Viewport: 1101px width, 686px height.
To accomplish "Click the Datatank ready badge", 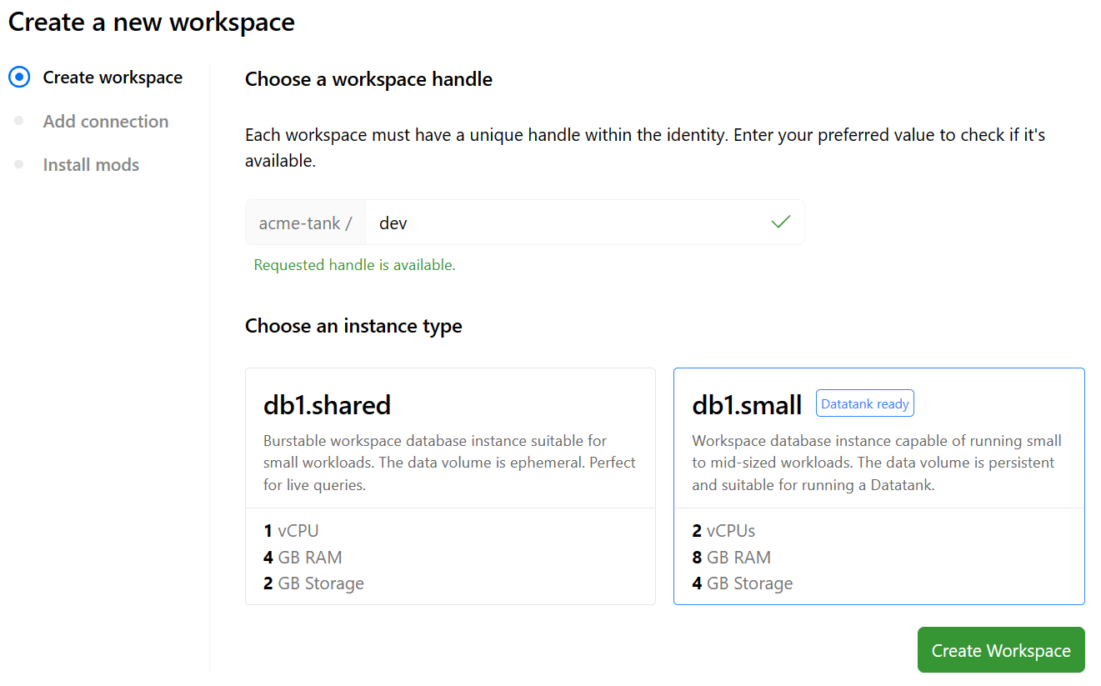I will (x=865, y=404).
